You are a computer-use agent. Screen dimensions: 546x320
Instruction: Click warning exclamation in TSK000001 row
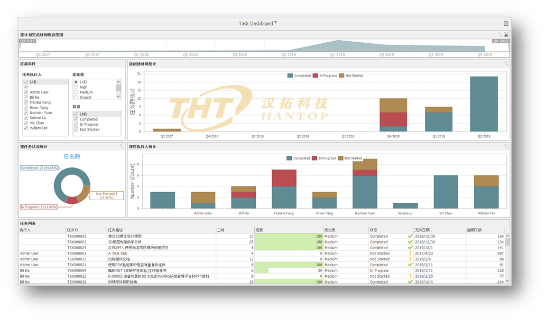pyautogui.click(x=410, y=253)
